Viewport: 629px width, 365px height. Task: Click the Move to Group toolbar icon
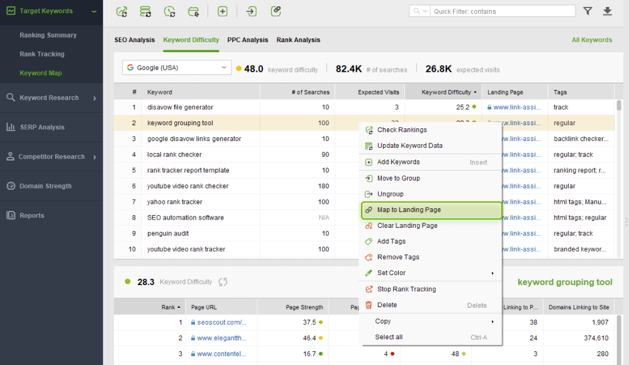[x=252, y=11]
